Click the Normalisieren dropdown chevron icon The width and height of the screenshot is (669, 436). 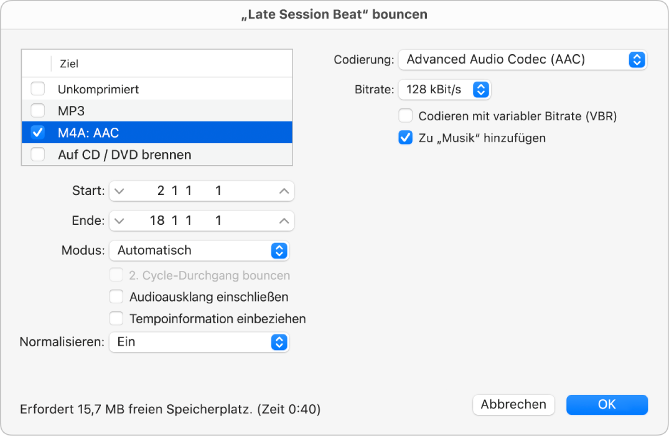tap(280, 342)
